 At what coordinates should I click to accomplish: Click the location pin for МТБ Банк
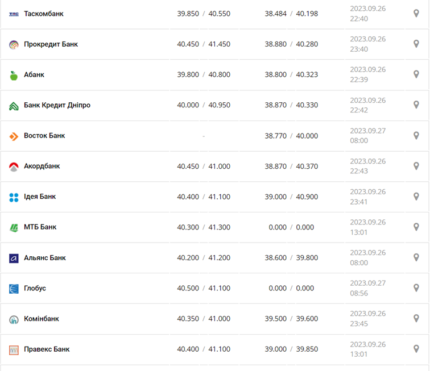[x=416, y=227]
